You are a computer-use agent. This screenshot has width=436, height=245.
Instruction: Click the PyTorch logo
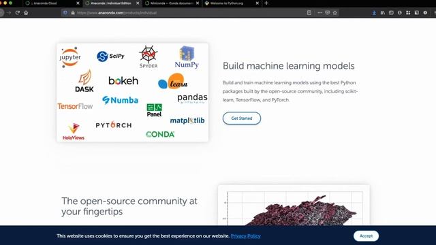pos(114,125)
